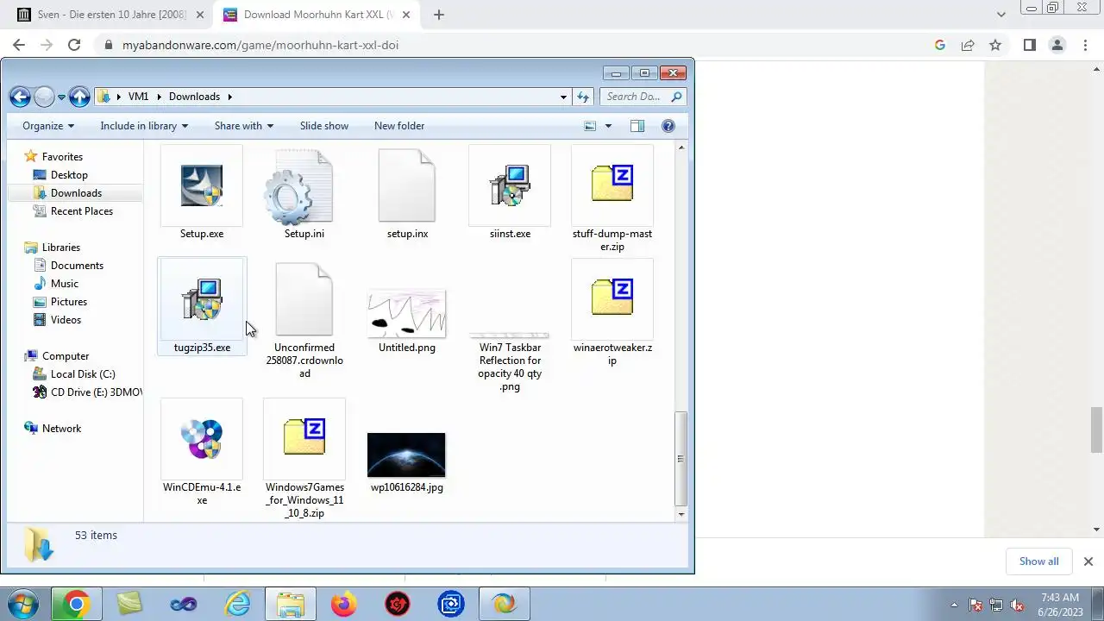Select the winaerotweaker.zip archive icon
The image size is (1104, 621).
pyautogui.click(x=612, y=297)
